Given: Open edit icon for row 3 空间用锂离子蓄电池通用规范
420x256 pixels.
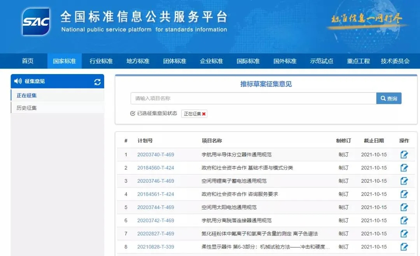Looking at the screenshot, I should 404,181.
